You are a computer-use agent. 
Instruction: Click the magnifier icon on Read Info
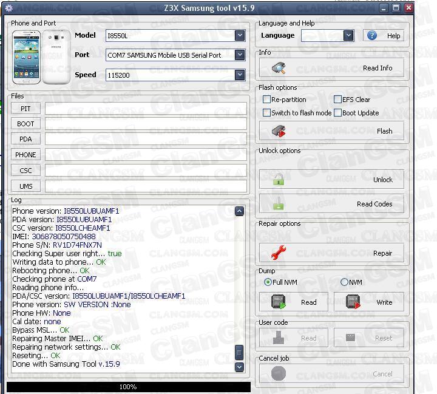[x=279, y=68]
